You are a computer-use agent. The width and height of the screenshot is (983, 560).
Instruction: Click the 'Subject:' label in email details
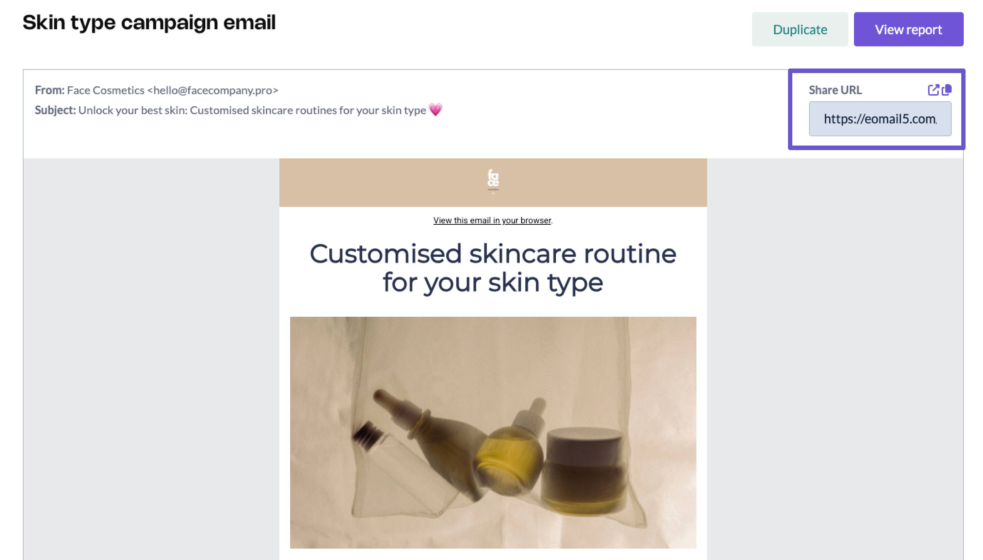(x=55, y=110)
